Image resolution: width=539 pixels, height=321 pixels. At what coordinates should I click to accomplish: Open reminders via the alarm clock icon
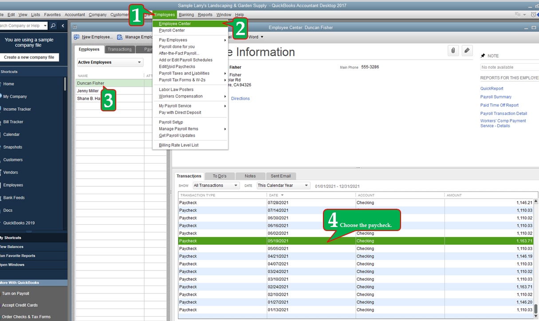click(534, 15)
